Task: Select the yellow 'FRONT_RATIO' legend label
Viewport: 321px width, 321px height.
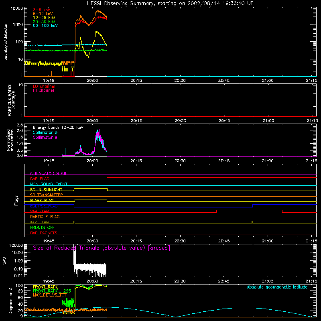Action: click(x=46, y=287)
